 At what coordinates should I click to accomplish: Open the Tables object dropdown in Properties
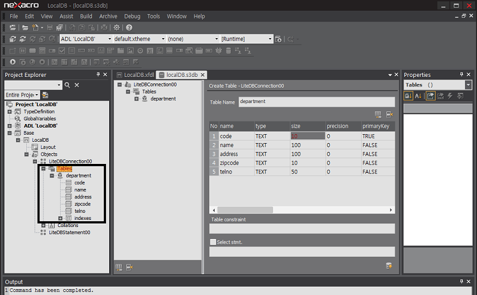pos(469,85)
